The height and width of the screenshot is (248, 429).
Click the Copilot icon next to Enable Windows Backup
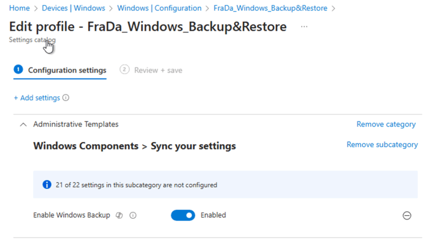point(119,215)
